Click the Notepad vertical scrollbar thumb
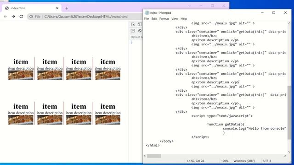 [289, 112]
